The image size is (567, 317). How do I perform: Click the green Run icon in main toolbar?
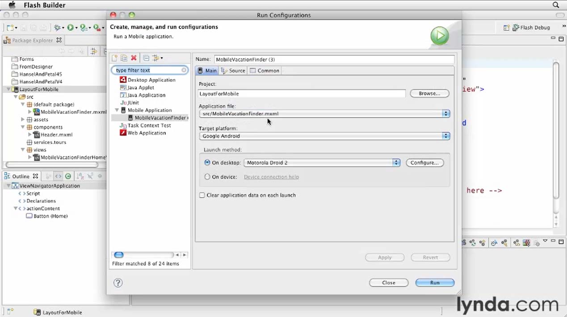tap(70, 28)
